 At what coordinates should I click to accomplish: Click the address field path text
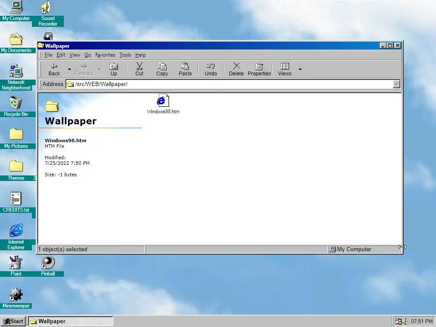click(x=101, y=84)
